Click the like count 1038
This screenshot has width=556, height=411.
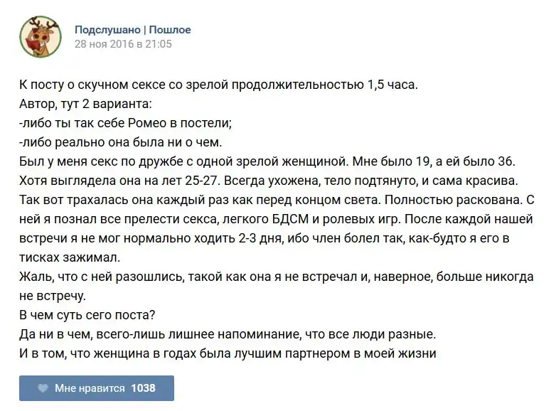point(143,388)
